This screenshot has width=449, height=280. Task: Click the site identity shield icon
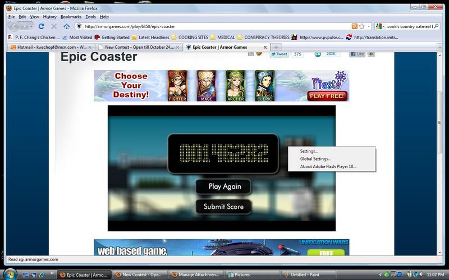coord(79,26)
